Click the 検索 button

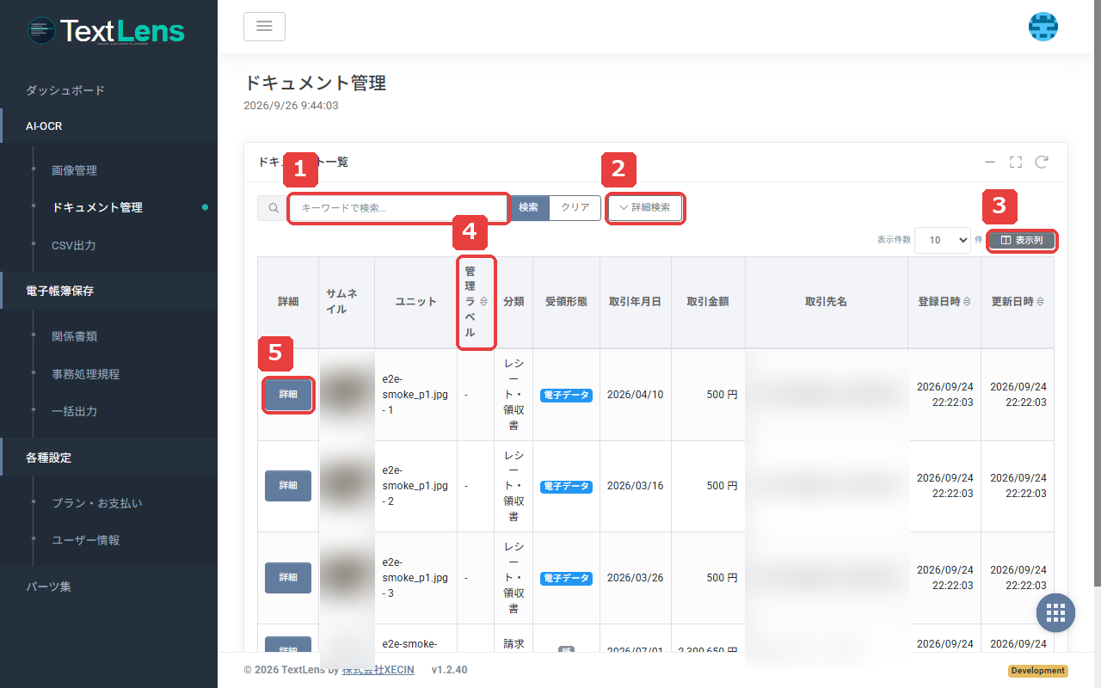point(529,208)
